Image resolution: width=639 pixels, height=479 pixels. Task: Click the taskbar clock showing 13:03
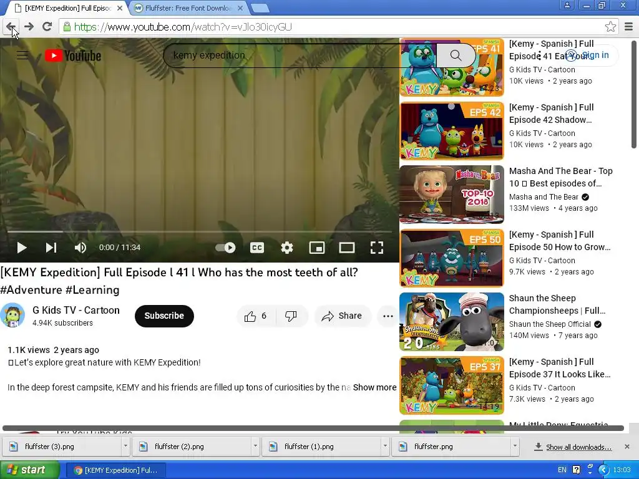coord(622,470)
